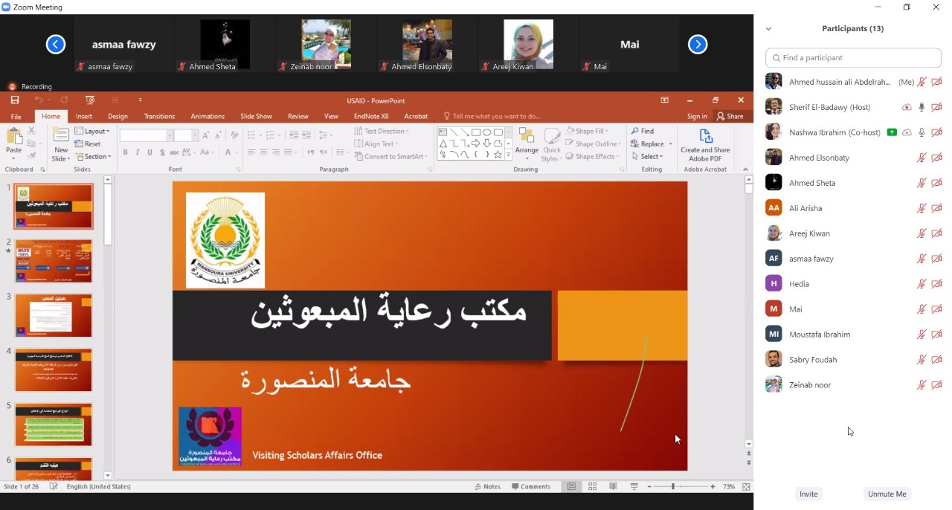The height and width of the screenshot is (510, 952).
Task: Open the Section dropdown
Action: [93, 156]
